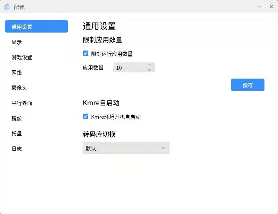Click the down arrow on 应用数量 spinner
The height and width of the screenshot is (214, 278).
149,69
